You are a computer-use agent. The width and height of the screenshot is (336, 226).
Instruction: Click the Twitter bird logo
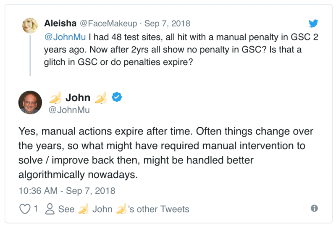pos(313,24)
